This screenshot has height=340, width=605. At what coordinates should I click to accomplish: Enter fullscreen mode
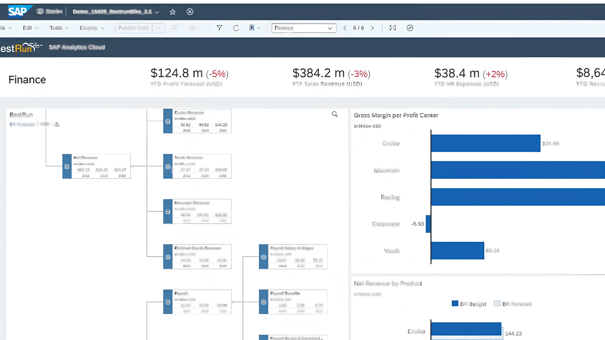393,28
